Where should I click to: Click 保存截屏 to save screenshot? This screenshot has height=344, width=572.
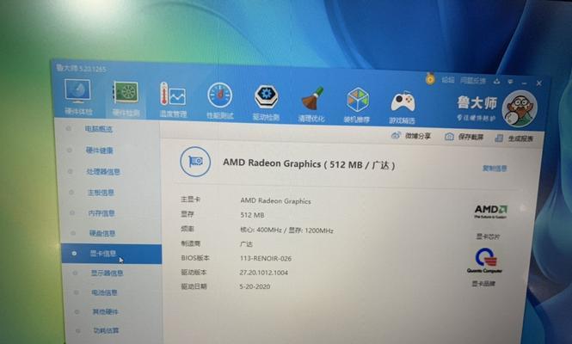click(x=464, y=137)
